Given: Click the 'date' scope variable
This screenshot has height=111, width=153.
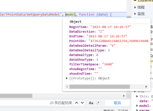Looking at the screenshot, I should point(143,101).
